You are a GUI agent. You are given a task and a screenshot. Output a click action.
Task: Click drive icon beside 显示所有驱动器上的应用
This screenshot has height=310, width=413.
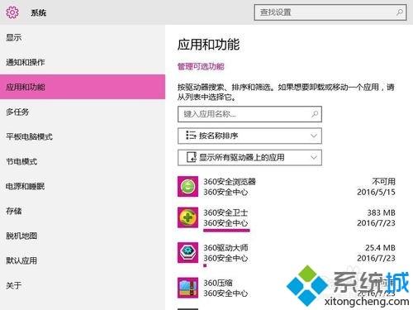(191, 157)
